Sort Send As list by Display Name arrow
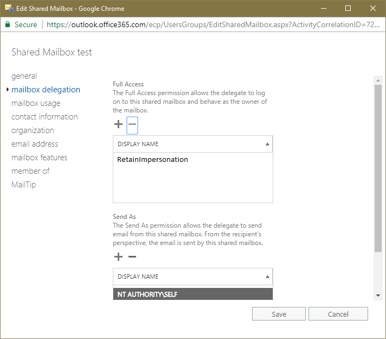This screenshot has width=386, height=339. point(267,277)
